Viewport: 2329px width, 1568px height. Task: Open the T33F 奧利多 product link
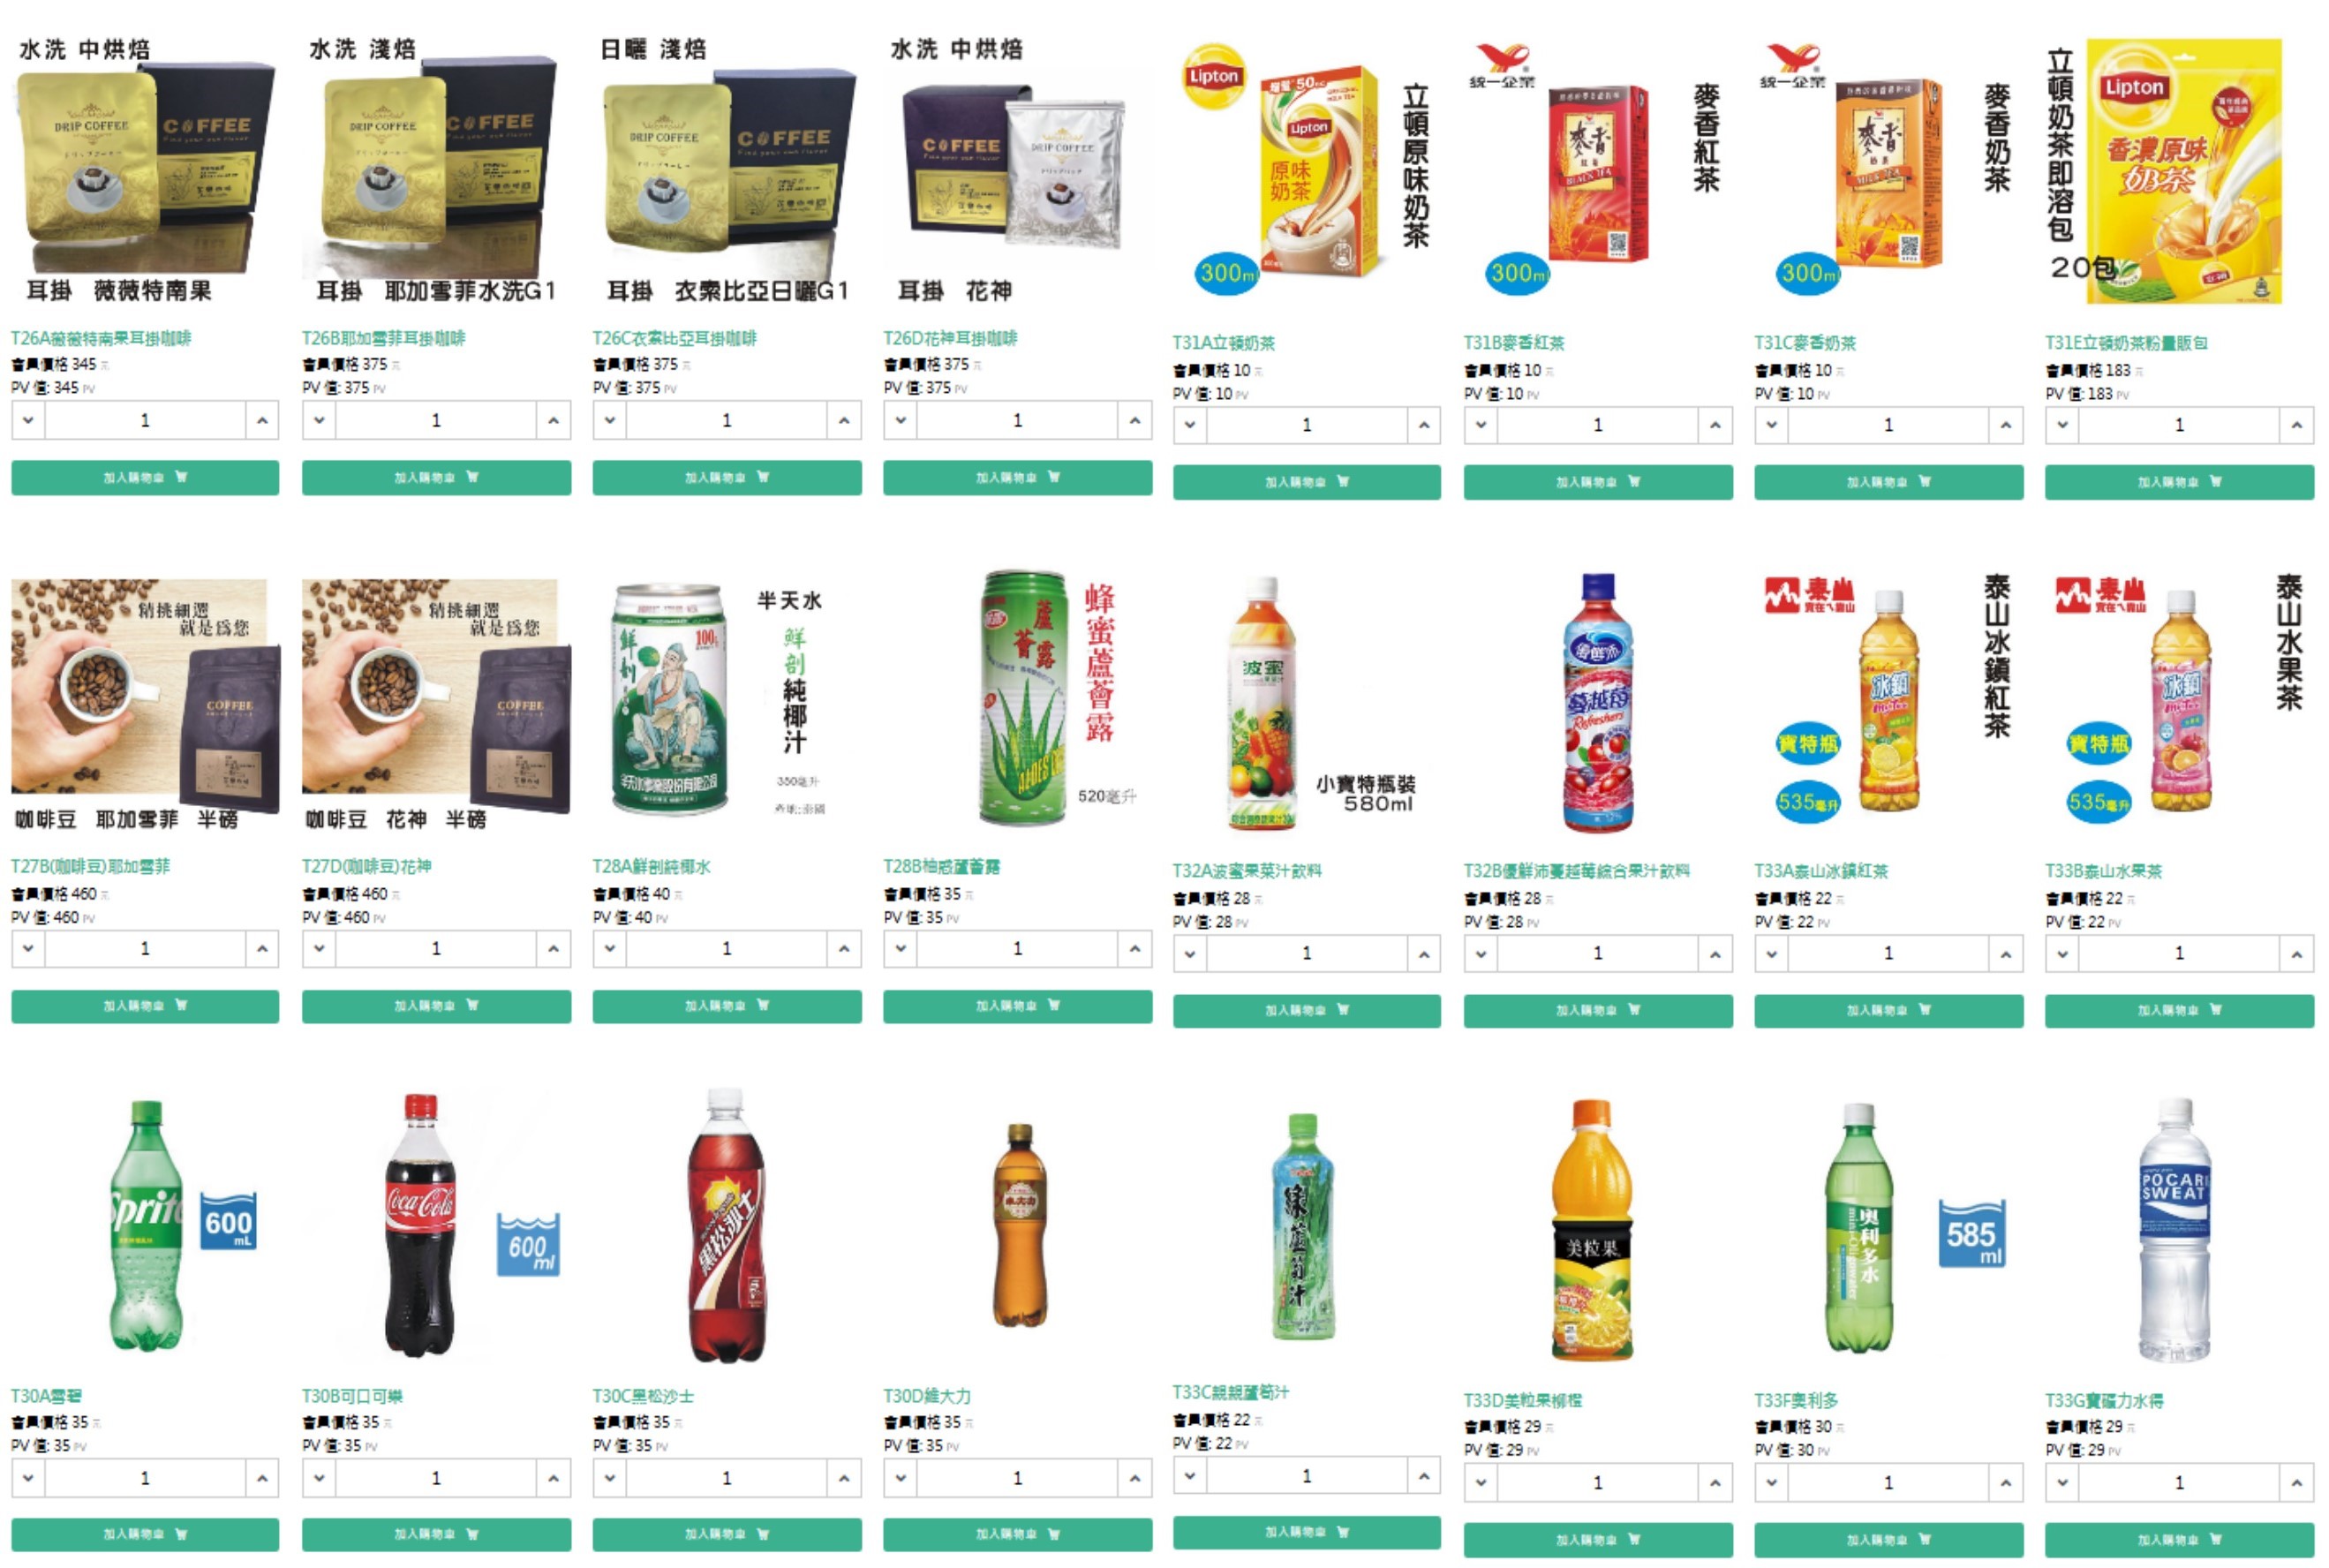[1796, 1400]
